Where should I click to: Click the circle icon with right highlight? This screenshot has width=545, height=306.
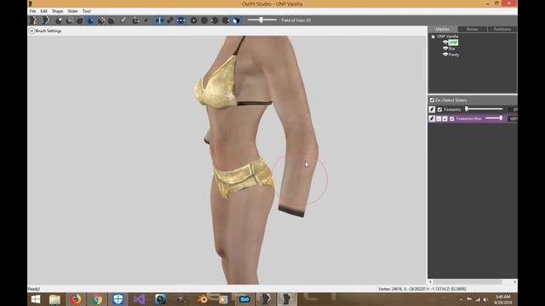tap(226, 20)
